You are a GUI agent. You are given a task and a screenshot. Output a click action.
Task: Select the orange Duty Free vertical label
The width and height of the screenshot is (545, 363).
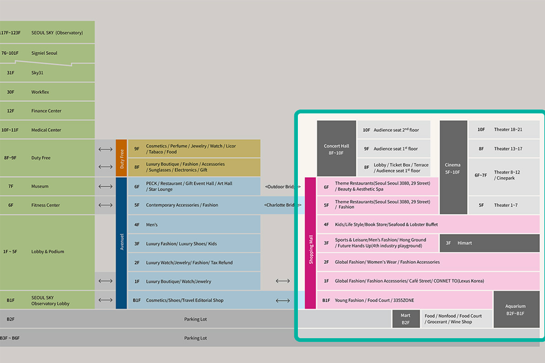tap(121, 158)
